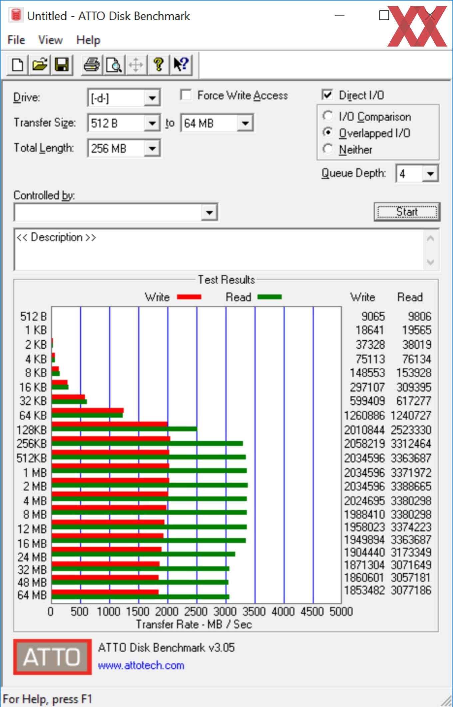Click the Open file toolbar icon
453x707 pixels.
coord(40,64)
